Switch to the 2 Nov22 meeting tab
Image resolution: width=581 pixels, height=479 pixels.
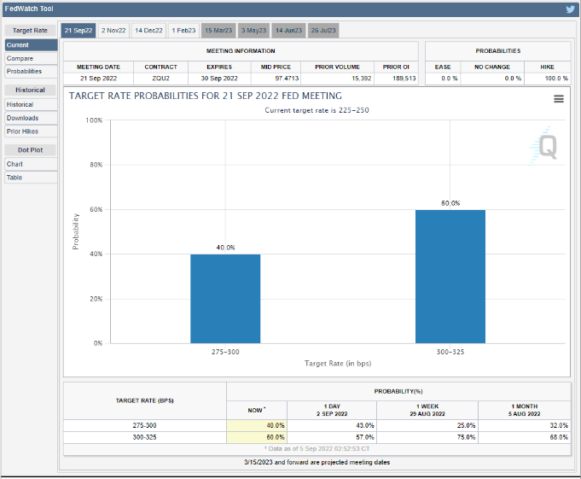[x=113, y=31]
